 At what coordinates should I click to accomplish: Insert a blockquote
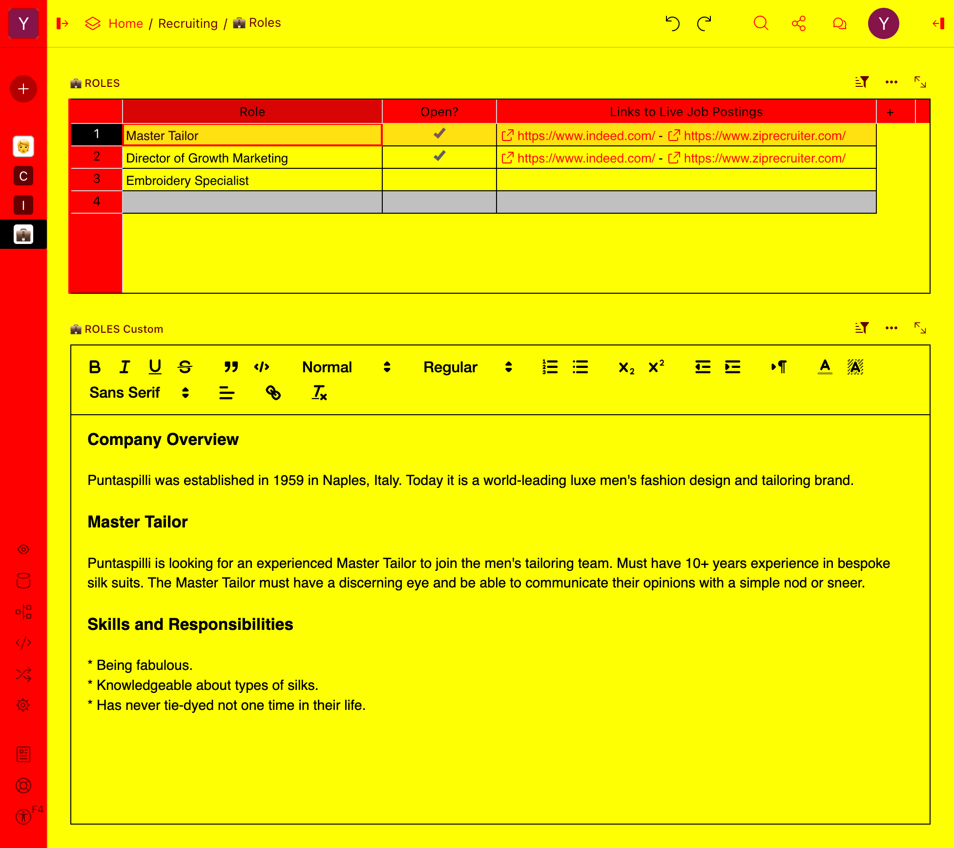(231, 367)
